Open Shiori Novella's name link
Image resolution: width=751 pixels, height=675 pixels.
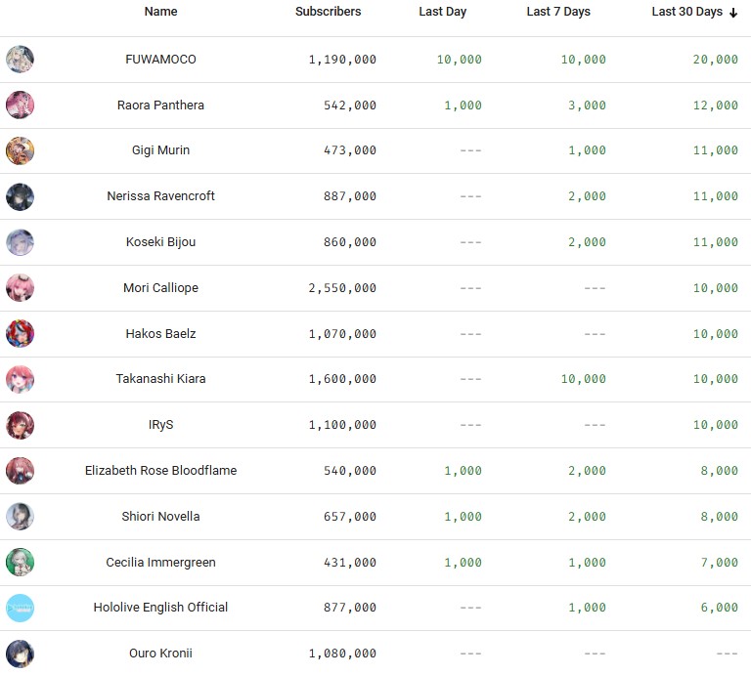coord(160,517)
